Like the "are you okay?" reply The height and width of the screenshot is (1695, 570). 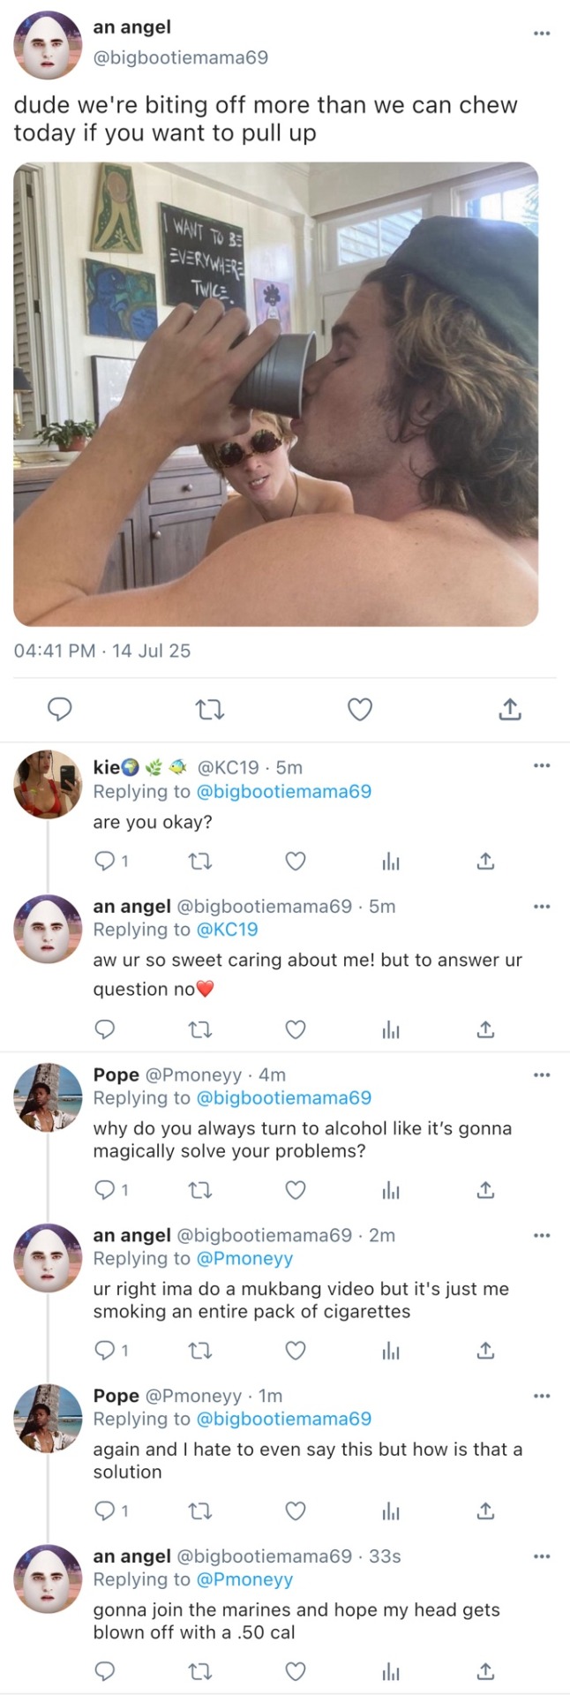[x=296, y=861]
